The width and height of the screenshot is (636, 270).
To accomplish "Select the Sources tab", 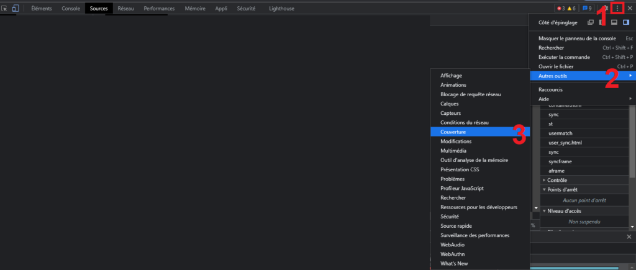I will tap(99, 8).
